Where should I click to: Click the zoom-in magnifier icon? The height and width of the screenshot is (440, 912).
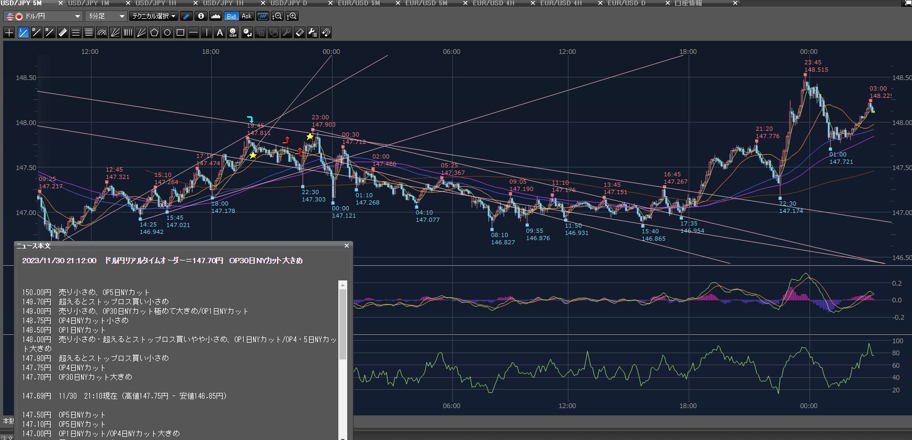(292, 16)
